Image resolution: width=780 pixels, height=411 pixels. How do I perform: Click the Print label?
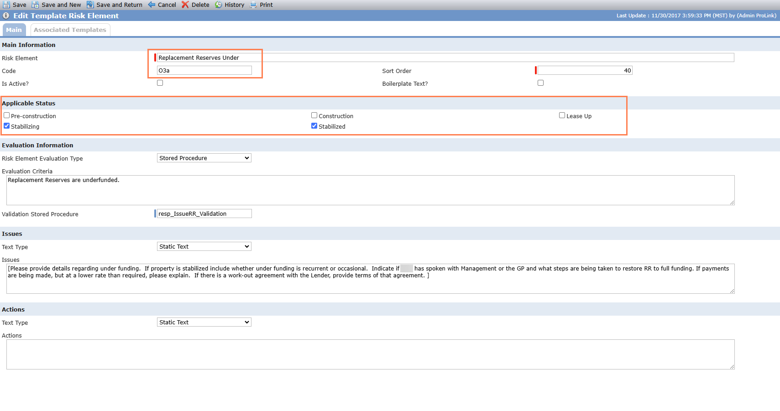266,5
